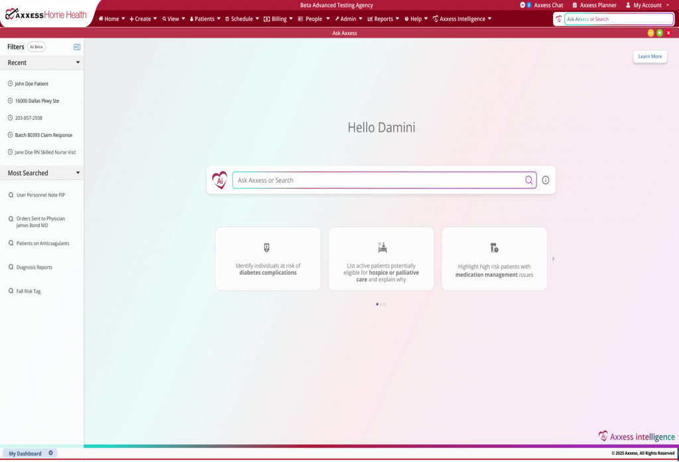Click the medication bottle card icon
The width and height of the screenshot is (679, 462).
(x=494, y=248)
